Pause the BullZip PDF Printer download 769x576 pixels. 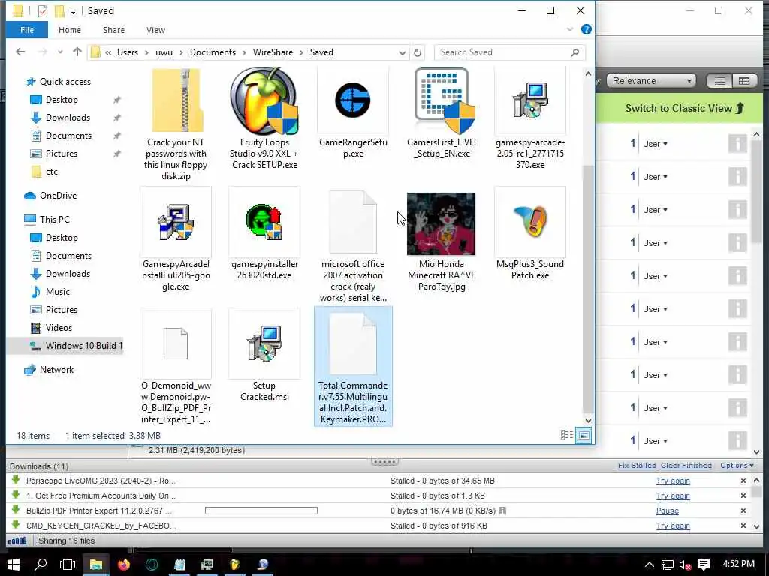pos(668,511)
